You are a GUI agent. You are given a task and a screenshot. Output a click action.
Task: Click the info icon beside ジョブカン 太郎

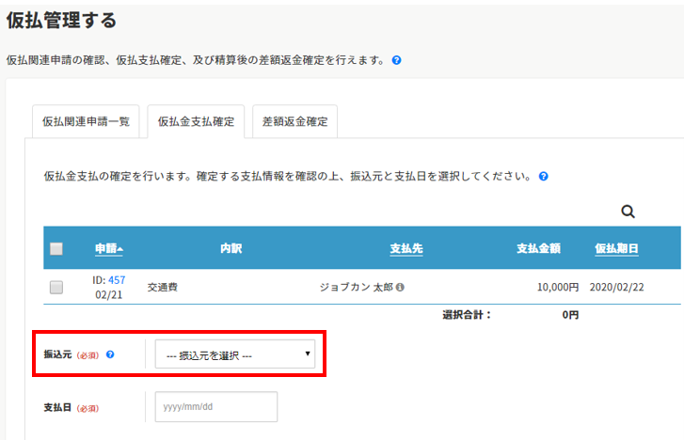[400, 288]
